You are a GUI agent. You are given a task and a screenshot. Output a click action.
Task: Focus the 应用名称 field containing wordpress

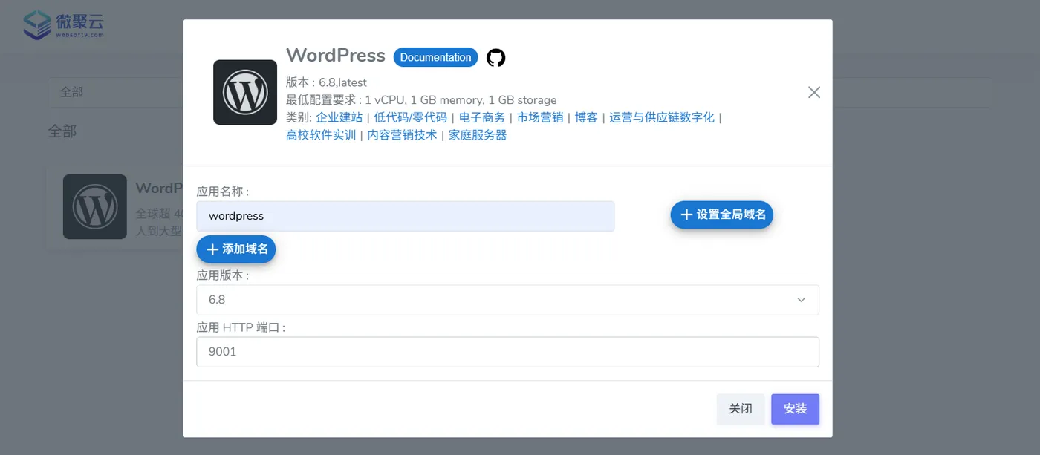pyautogui.click(x=406, y=216)
